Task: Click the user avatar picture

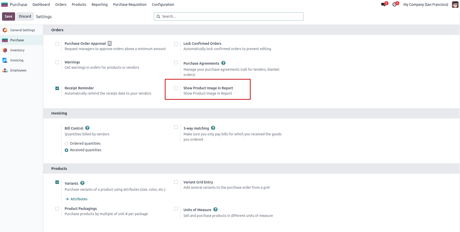Action: [455, 5]
